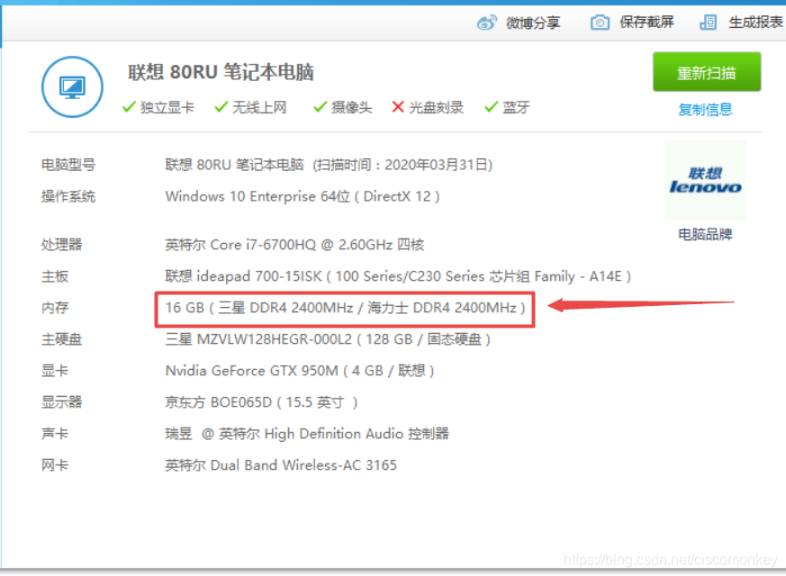
Task: Click the 网卡 row label
Action: (x=55, y=465)
